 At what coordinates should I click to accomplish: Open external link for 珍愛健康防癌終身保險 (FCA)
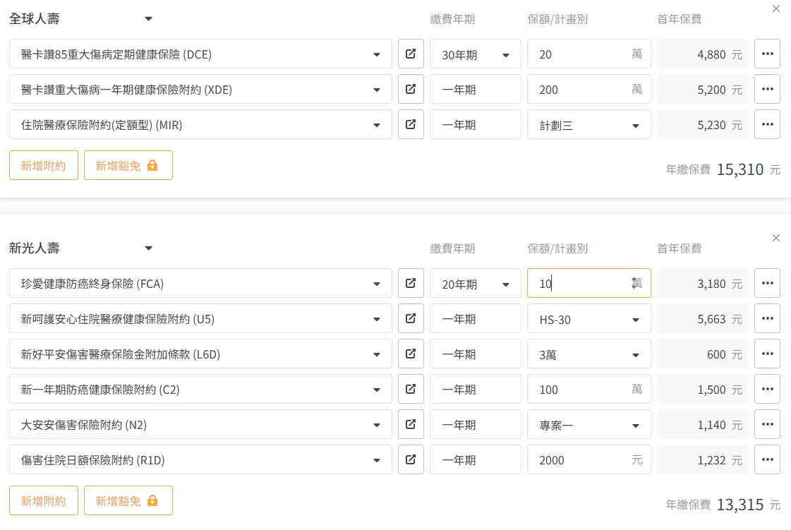pyautogui.click(x=411, y=283)
